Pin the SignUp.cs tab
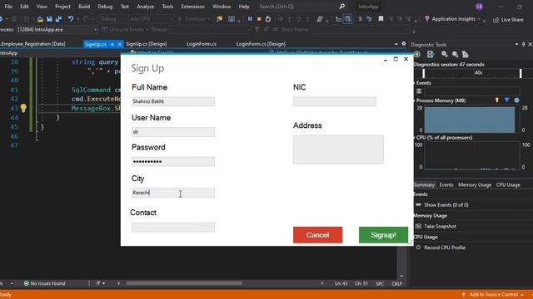The height and width of the screenshot is (299, 533). tap(112, 44)
